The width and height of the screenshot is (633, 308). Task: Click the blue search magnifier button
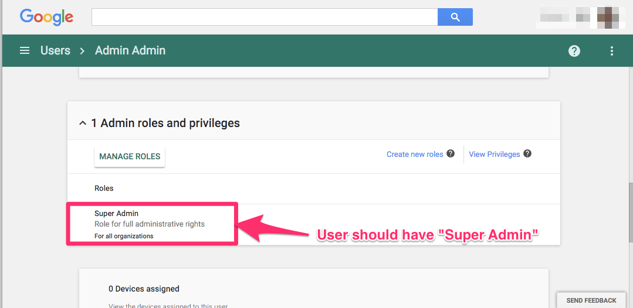click(455, 17)
